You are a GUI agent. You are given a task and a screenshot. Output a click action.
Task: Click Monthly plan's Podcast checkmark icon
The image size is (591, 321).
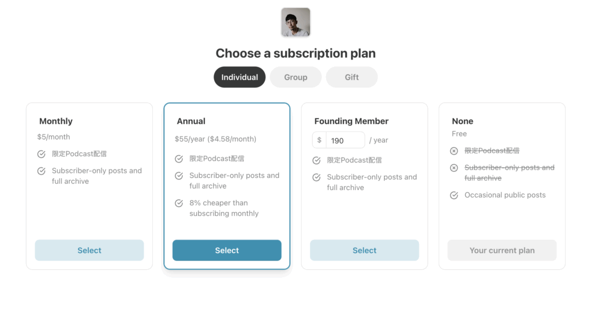click(x=42, y=154)
